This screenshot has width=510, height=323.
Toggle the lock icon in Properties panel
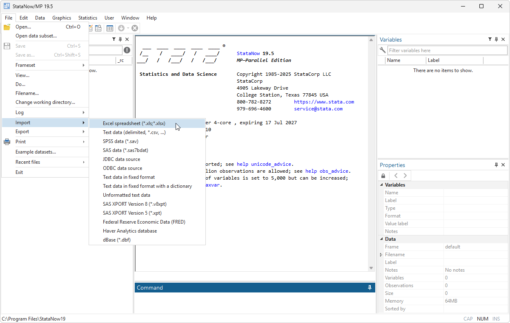[x=383, y=176]
